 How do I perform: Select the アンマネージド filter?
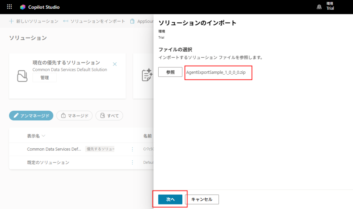pyautogui.click(x=31, y=116)
